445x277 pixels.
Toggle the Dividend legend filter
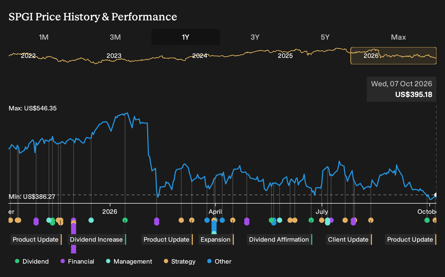[32, 261]
